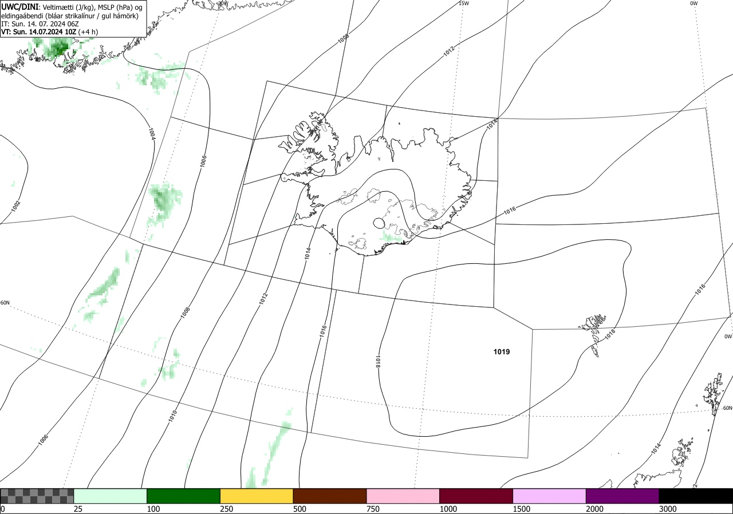Click the dark purple 2000–3000 legend swatch
This screenshot has width=733, height=514.
point(622,496)
